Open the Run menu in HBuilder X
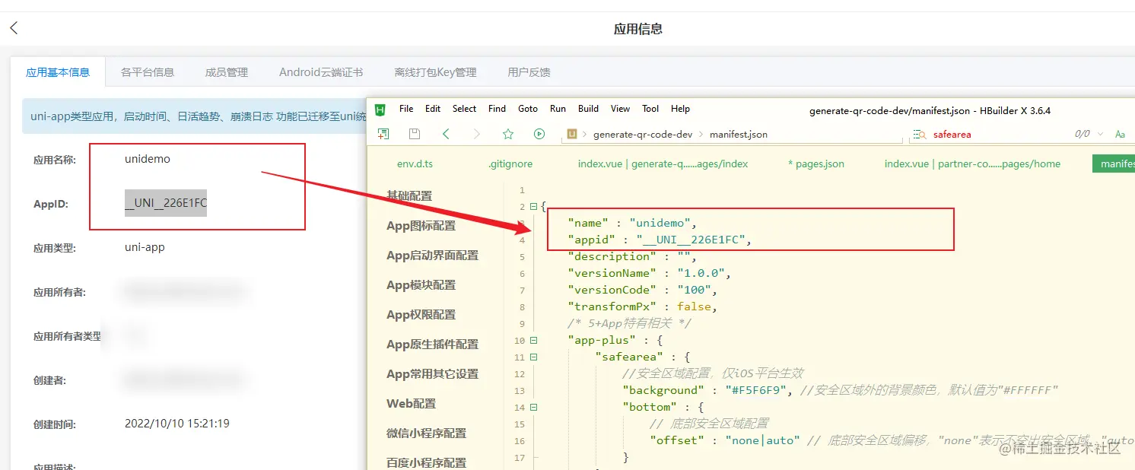Image resolution: width=1135 pixels, height=470 pixels. [x=558, y=109]
